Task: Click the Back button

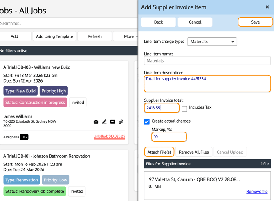Action: pyautogui.click(x=158, y=22)
